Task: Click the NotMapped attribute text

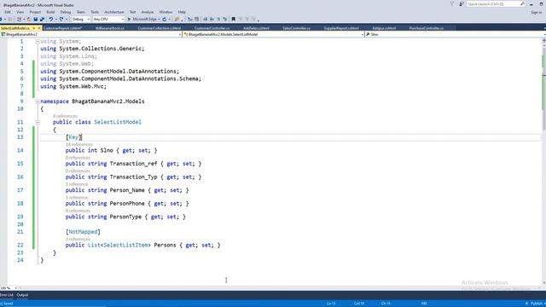Action: [83, 232]
